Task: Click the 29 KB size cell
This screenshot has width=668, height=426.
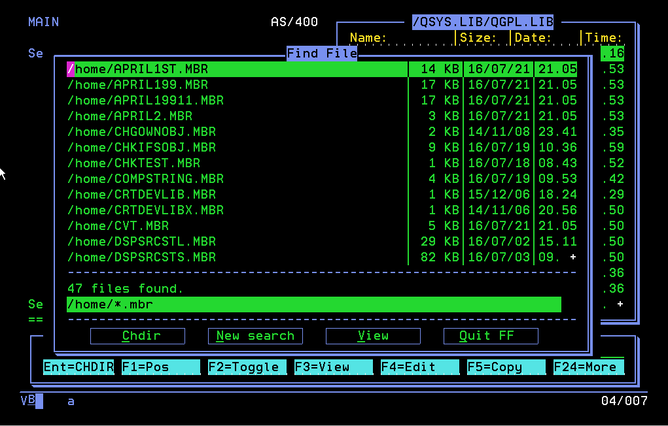Action: (440, 242)
